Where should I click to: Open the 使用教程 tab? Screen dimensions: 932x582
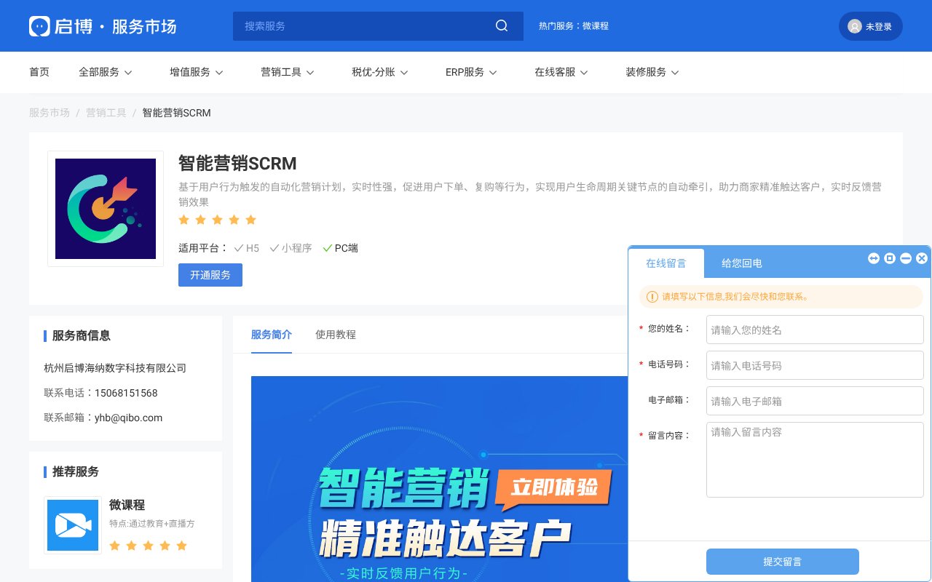336,335
